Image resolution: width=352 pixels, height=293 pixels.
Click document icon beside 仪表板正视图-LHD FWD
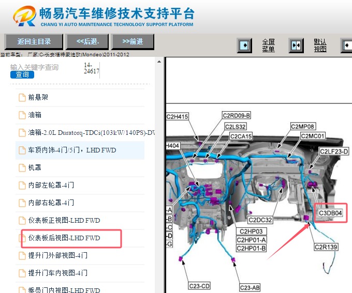click(x=22, y=221)
